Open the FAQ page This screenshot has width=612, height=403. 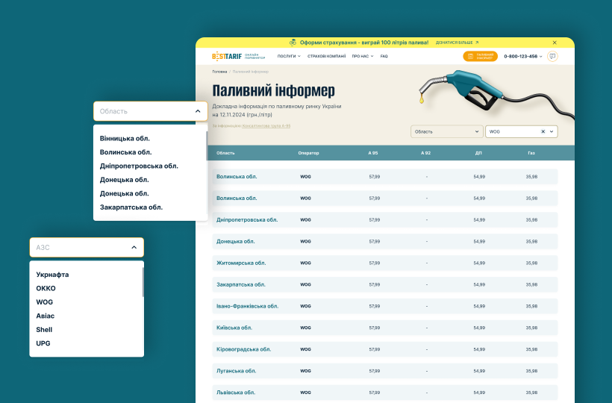[384, 56]
